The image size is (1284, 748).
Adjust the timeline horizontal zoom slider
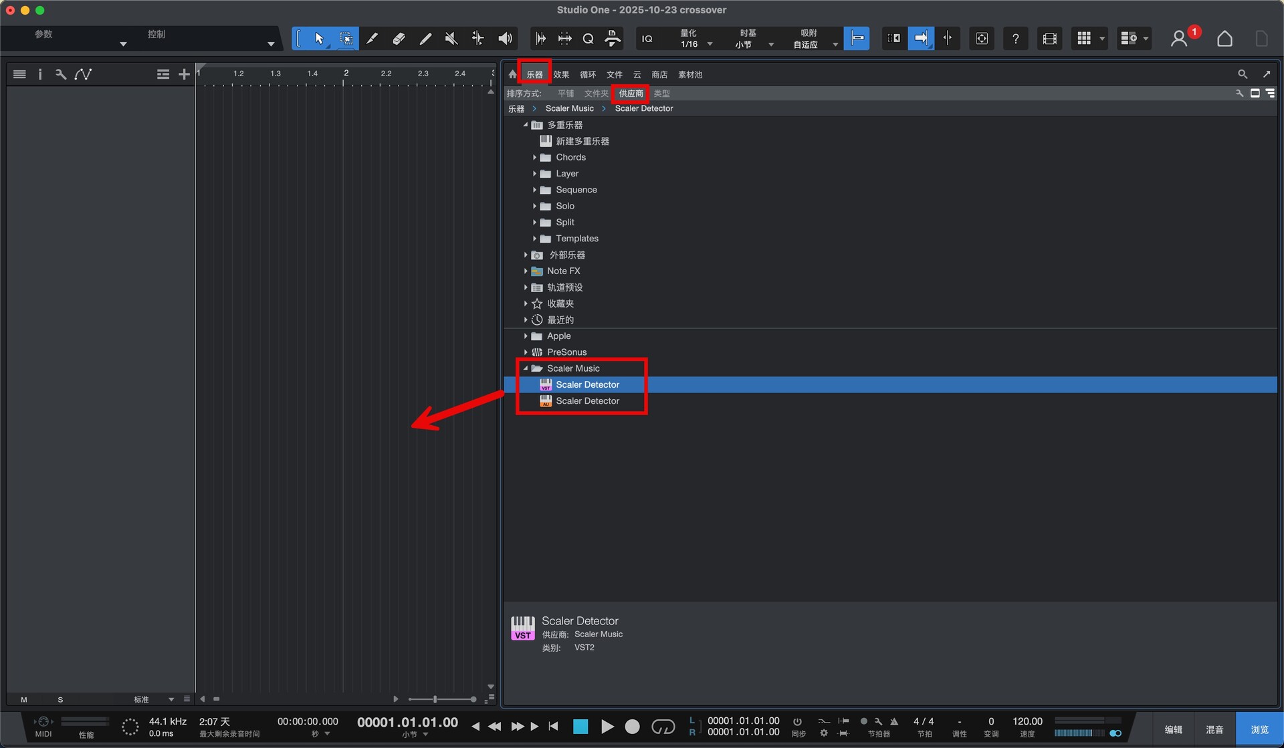(x=435, y=699)
